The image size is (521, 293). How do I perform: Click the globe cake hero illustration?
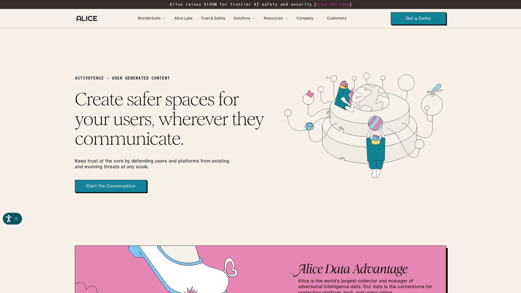click(x=364, y=125)
